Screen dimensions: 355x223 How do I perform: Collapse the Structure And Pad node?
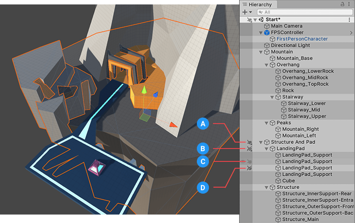click(x=261, y=142)
